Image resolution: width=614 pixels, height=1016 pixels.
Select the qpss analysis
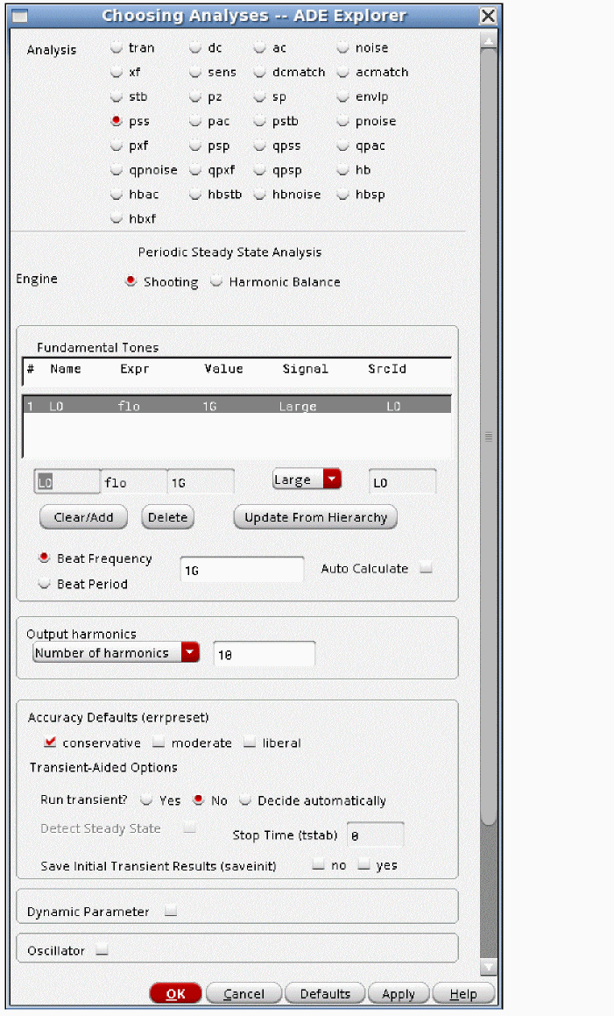[260, 146]
